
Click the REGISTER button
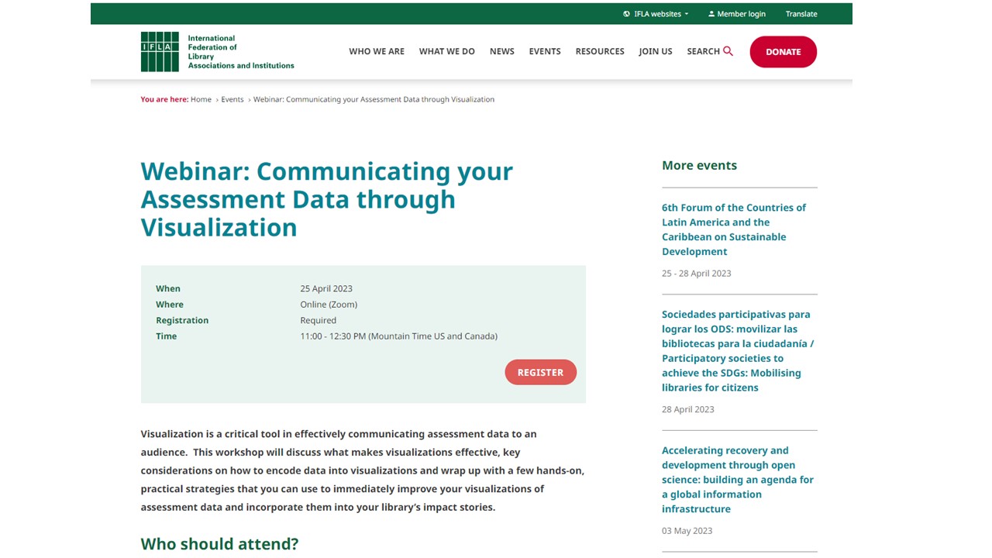541,372
